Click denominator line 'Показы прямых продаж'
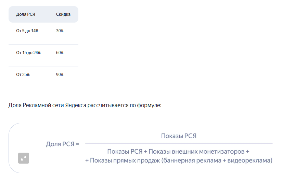 125,160
